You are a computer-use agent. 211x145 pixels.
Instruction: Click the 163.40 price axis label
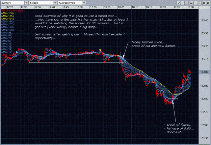click(x=204, y=21)
